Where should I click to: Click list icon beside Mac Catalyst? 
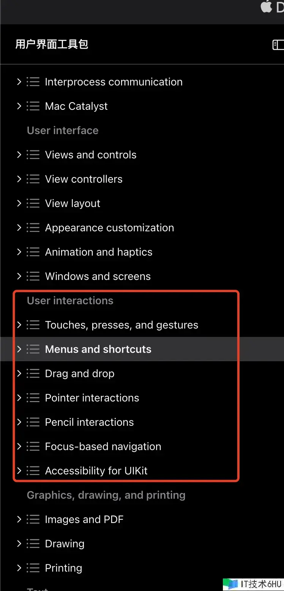[33, 106]
